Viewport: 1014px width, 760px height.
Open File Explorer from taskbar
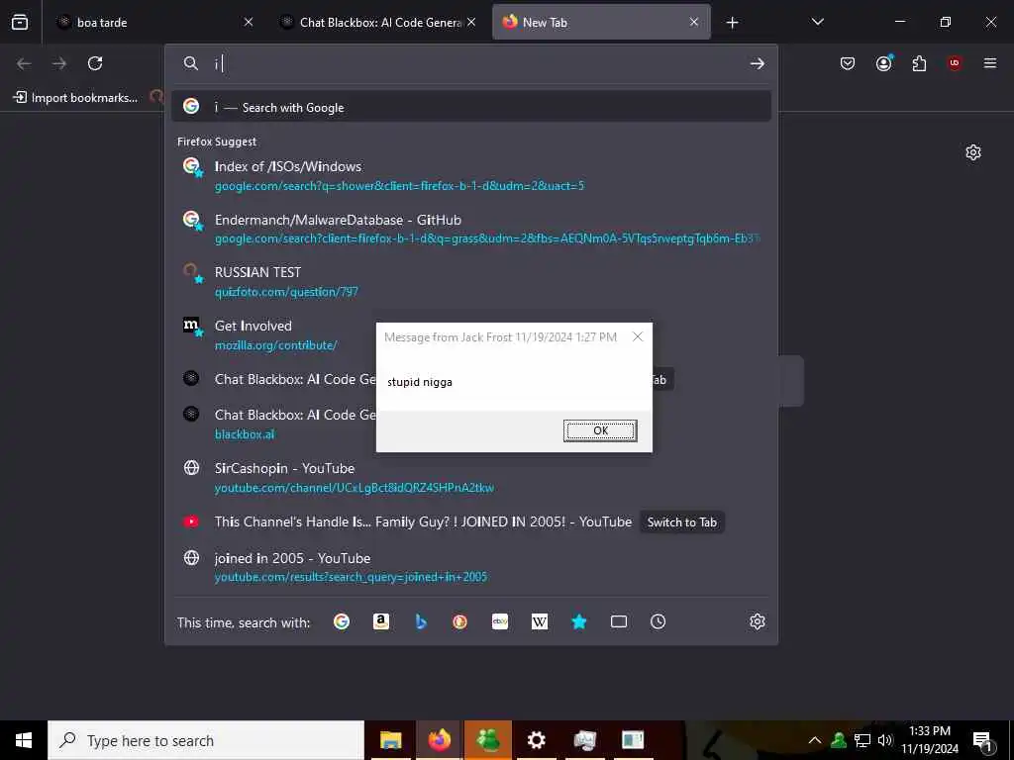(390, 740)
